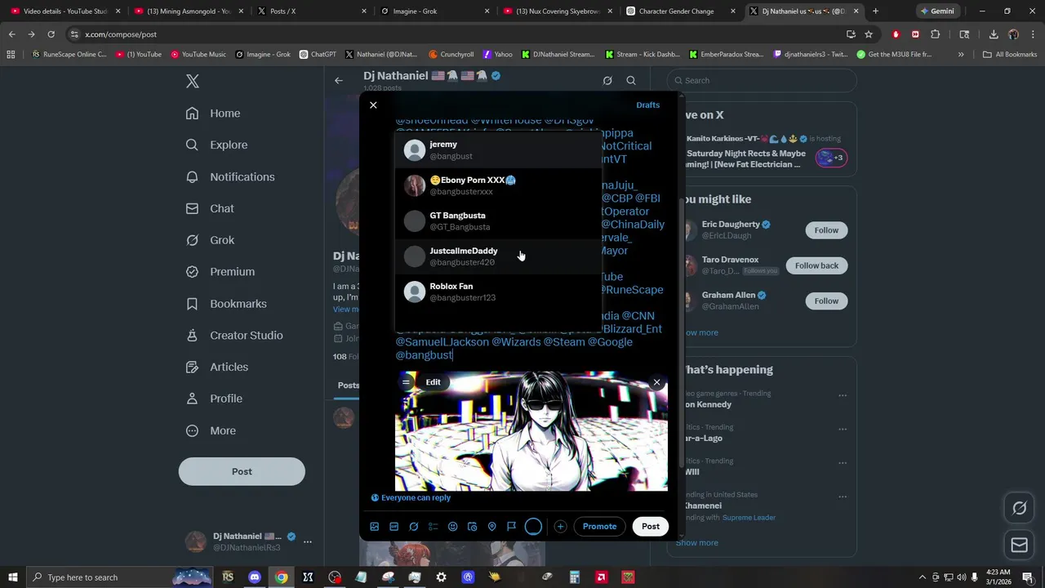Open more options for Jon Kennedy trend
This screenshot has width=1045, height=588.
click(843, 396)
